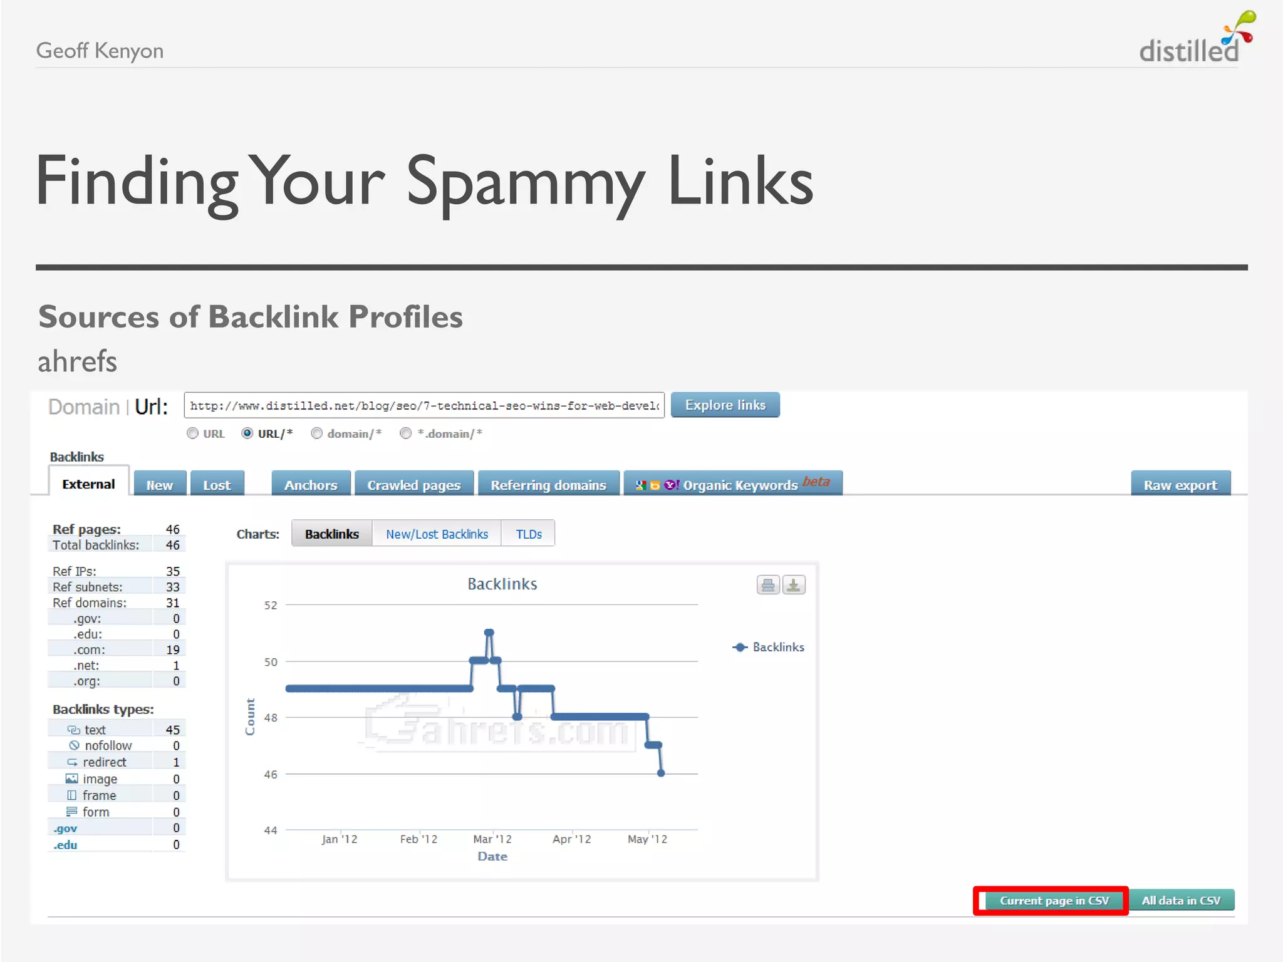Click the print chart icon
The height and width of the screenshot is (962, 1283).
point(767,585)
